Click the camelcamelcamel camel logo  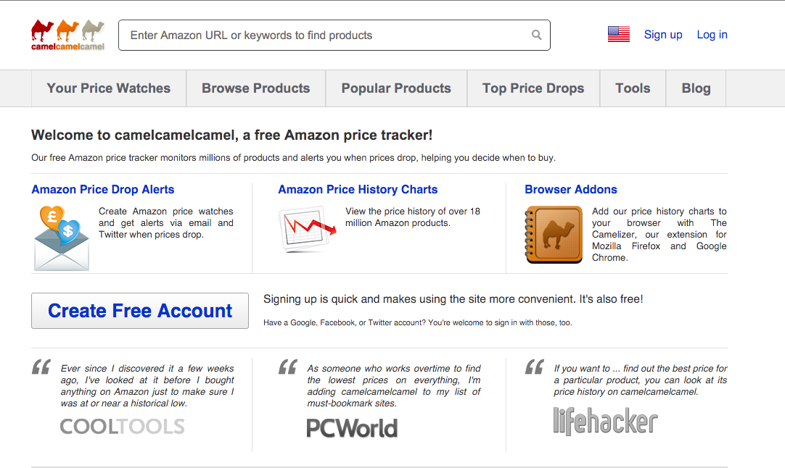67,33
